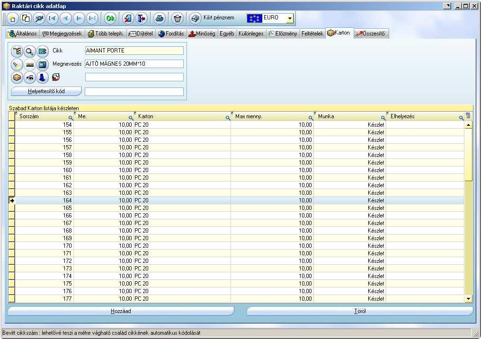
Task: Click the input field beside Helyettesítő kód
Action: point(134,92)
